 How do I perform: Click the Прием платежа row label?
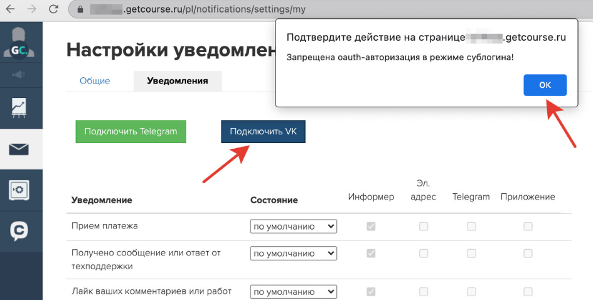(104, 226)
